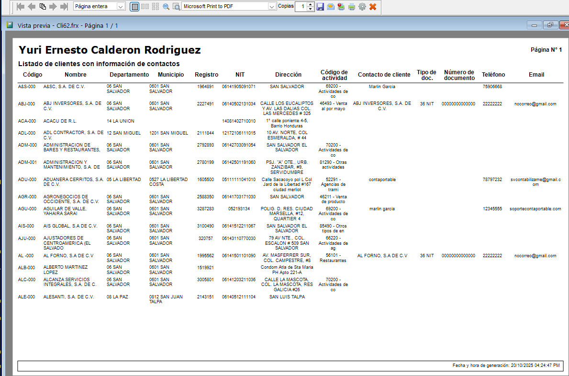This screenshot has height=376, width=569.
Task: Print the report with printer icon
Action: pos(352,7)
